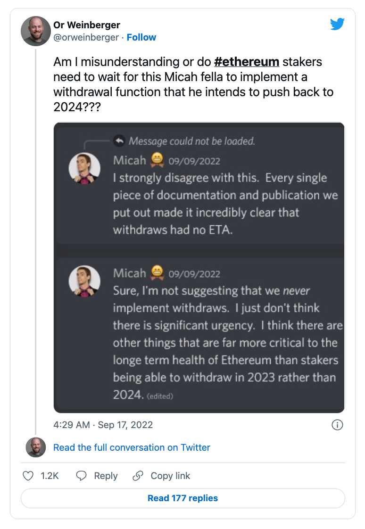
Task: Click Micah's avatar in the second Discord message
Action: click(84, 281)
